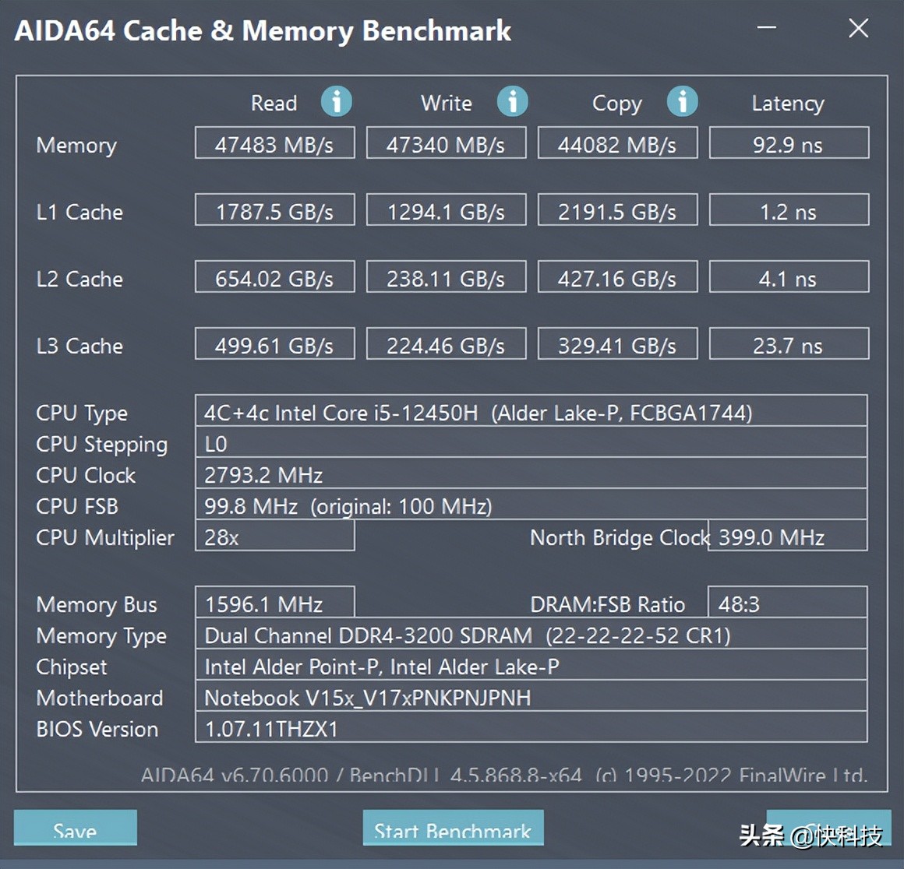Open the Copy benchmark info tooltip
The height and width of the screenshot is (869, 904).
click(682, 101)
